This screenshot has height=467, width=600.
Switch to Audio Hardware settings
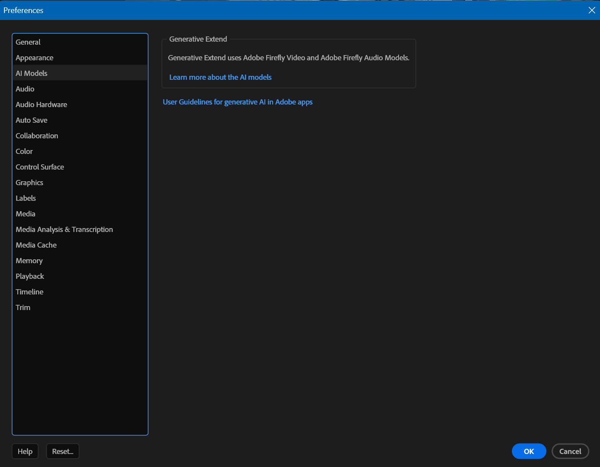pyautogui.click(x=41, y=104)
